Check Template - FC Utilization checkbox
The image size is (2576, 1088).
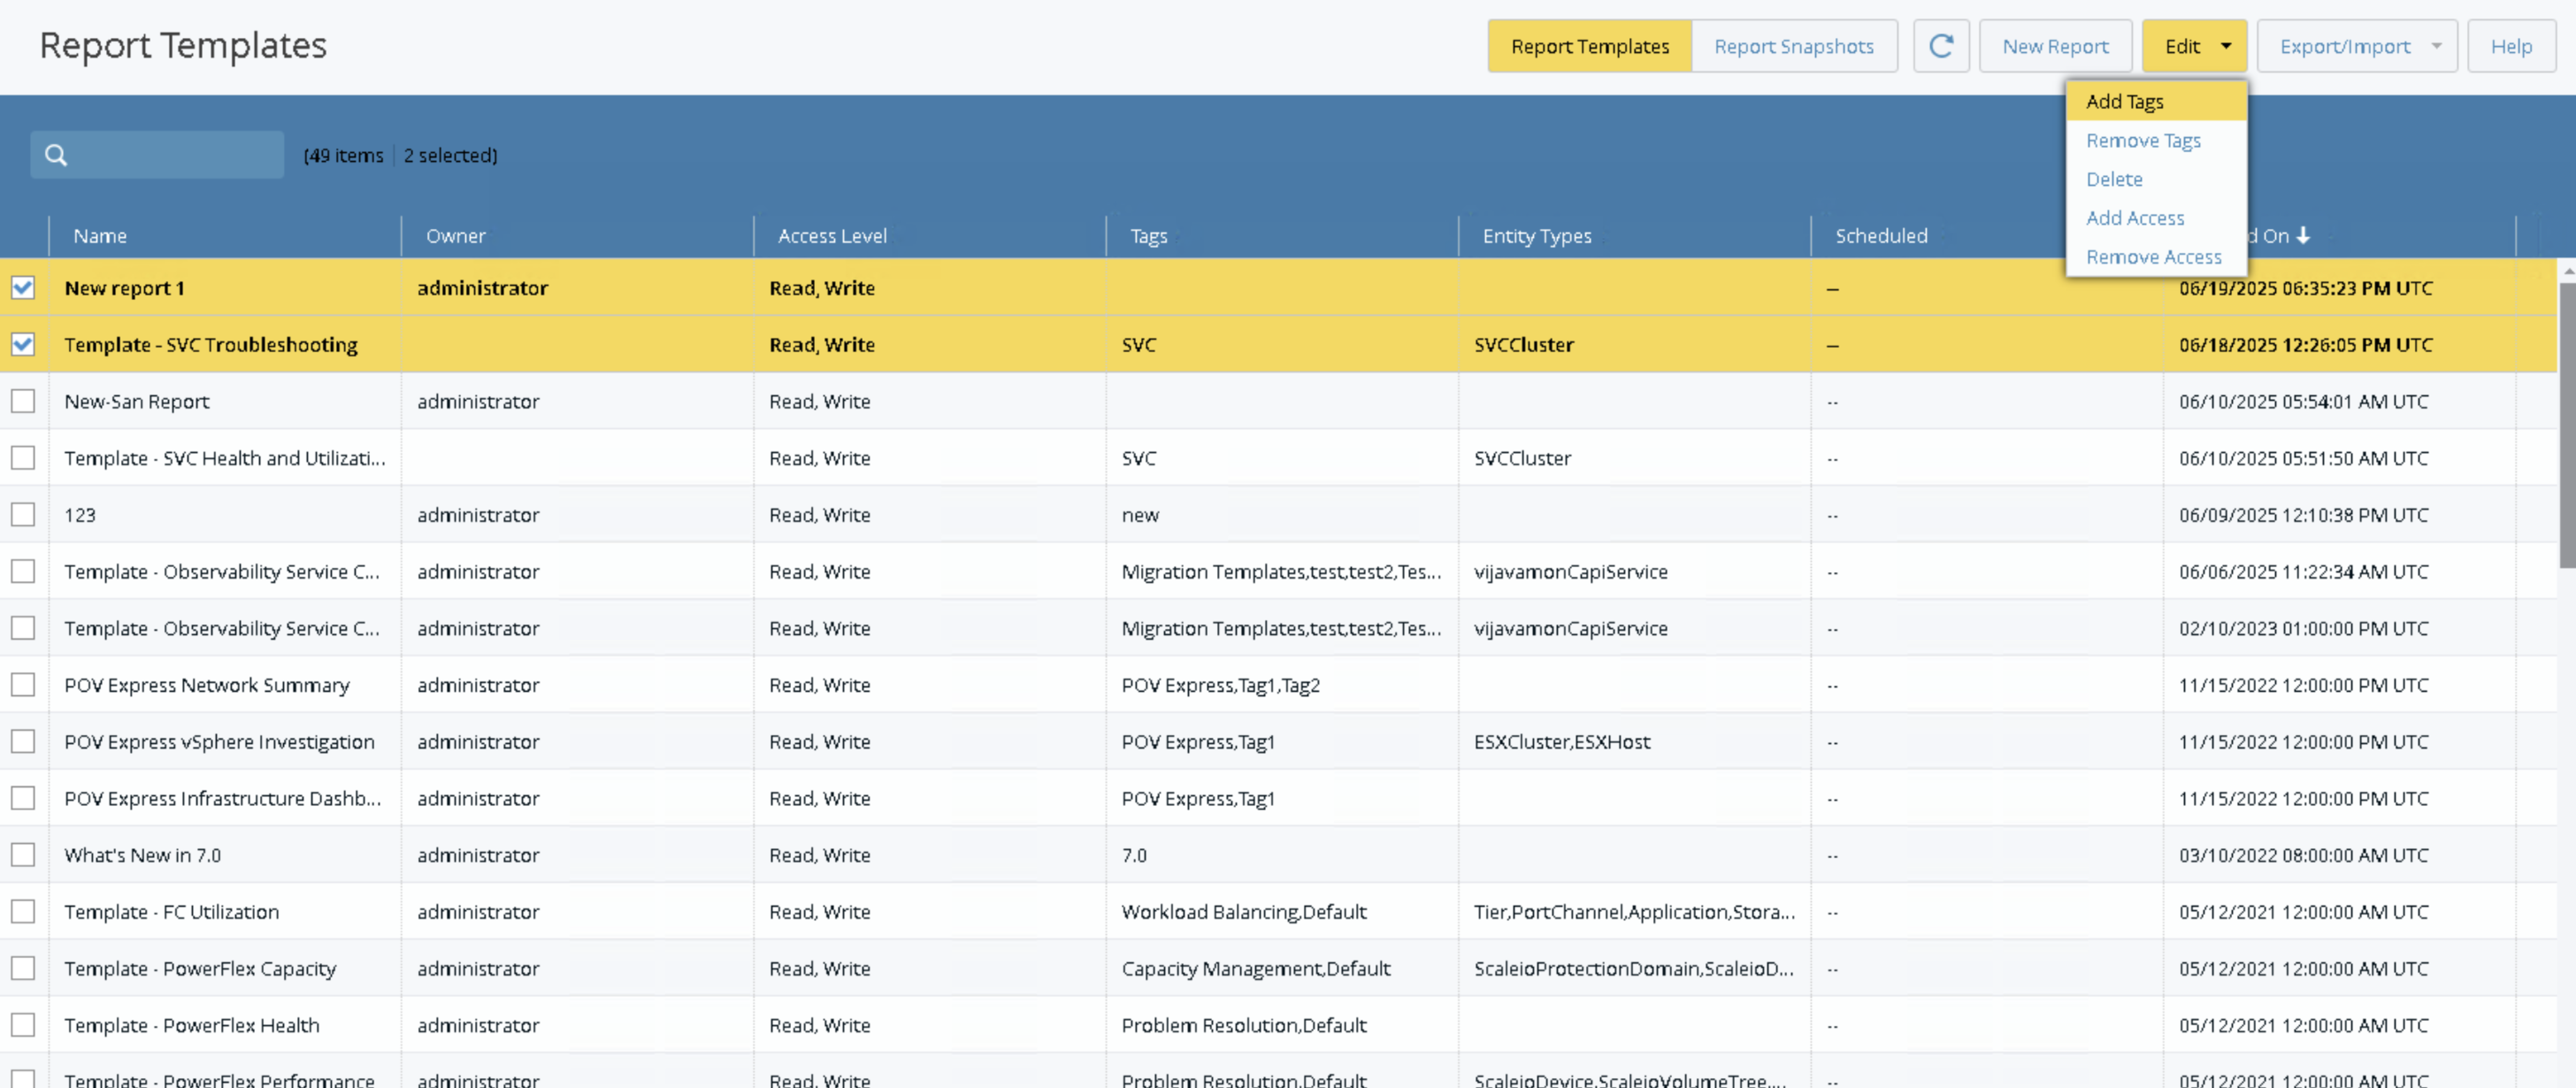[x=23, y=912]
